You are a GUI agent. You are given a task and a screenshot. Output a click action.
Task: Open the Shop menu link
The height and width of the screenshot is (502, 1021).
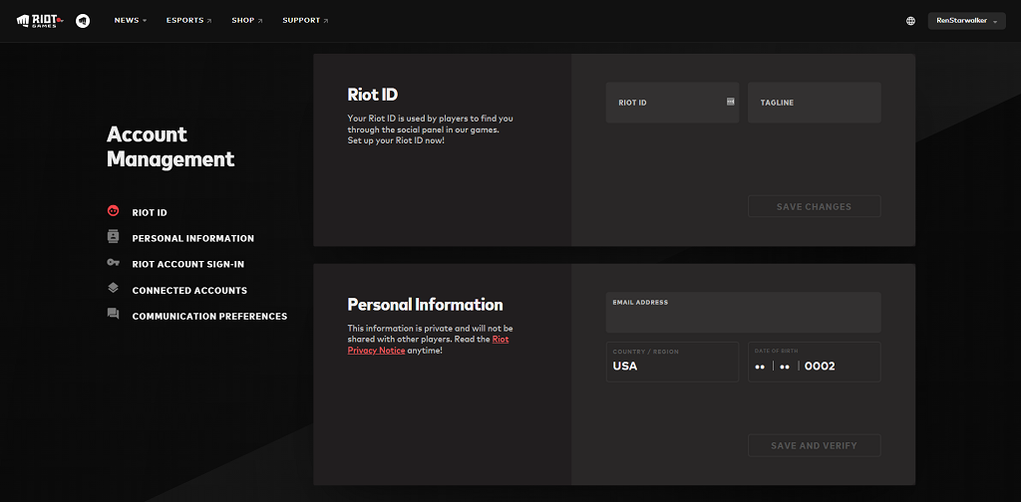tap(246, 20)
